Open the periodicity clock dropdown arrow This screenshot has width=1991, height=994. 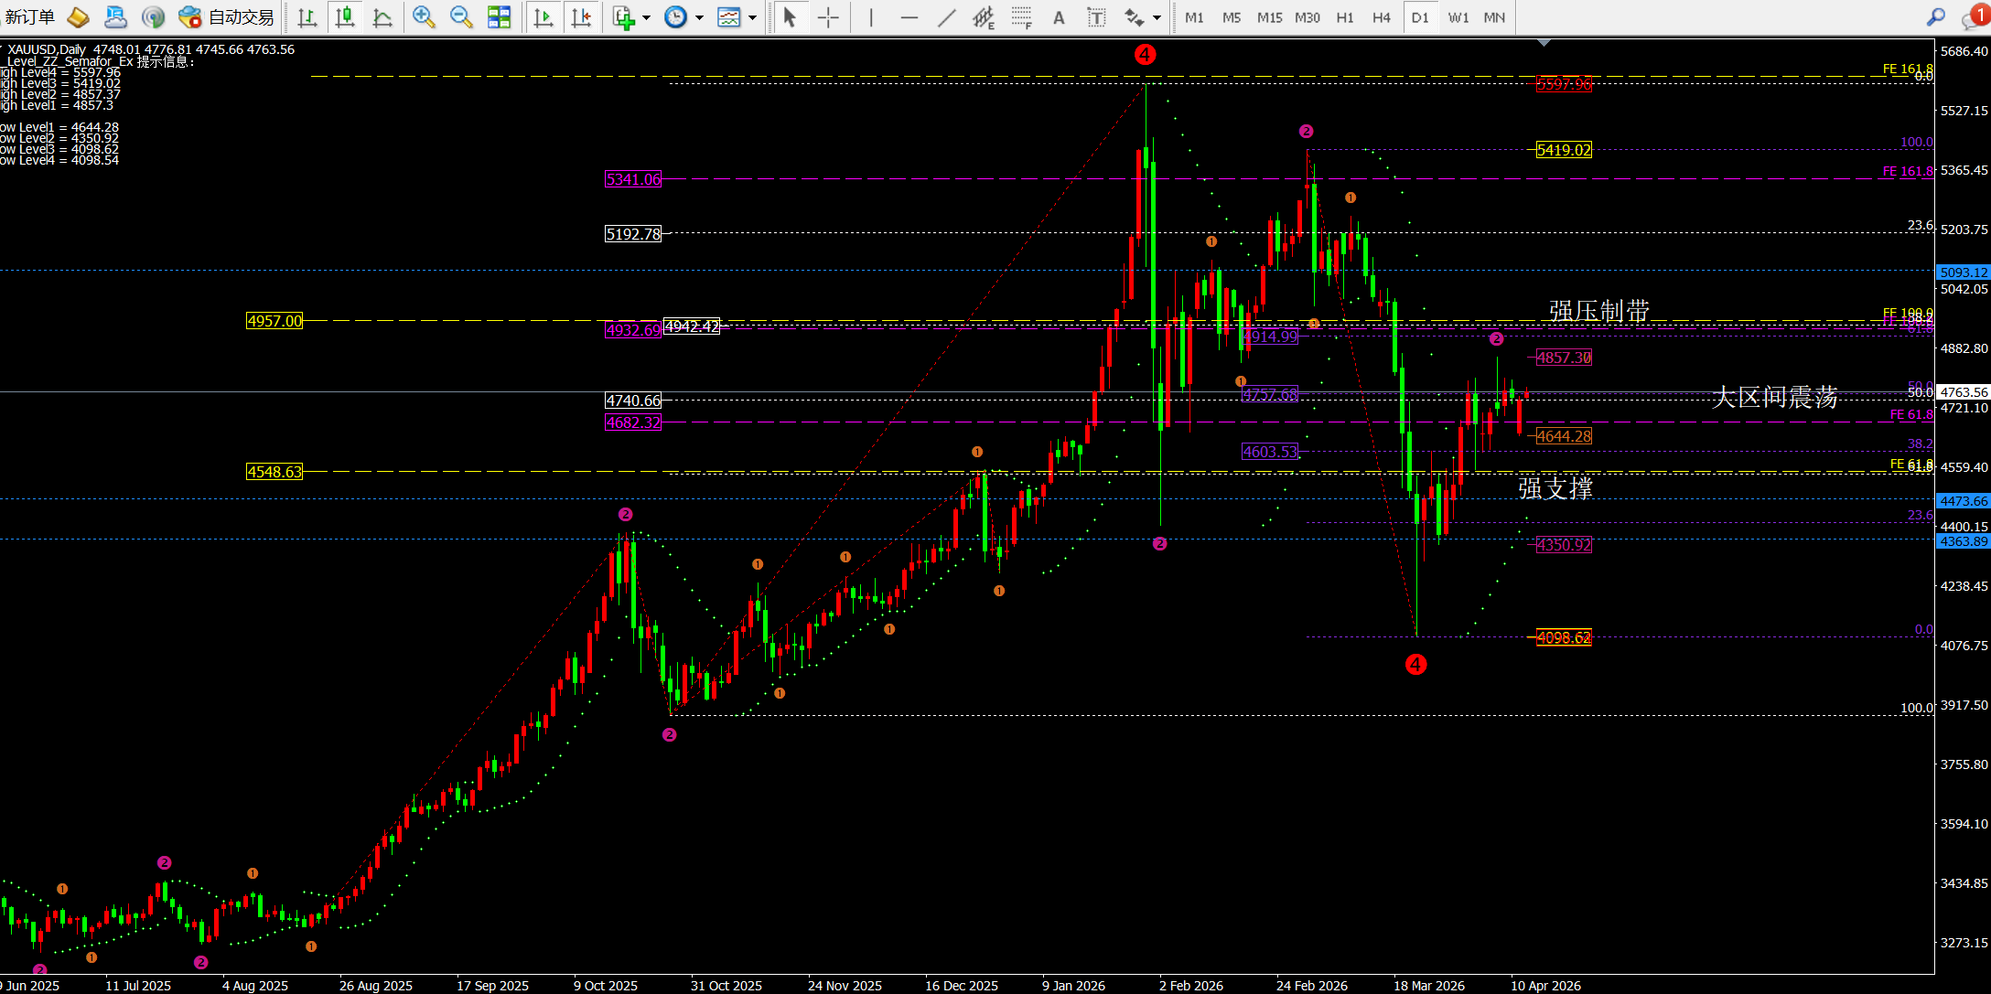click(700, 17)
